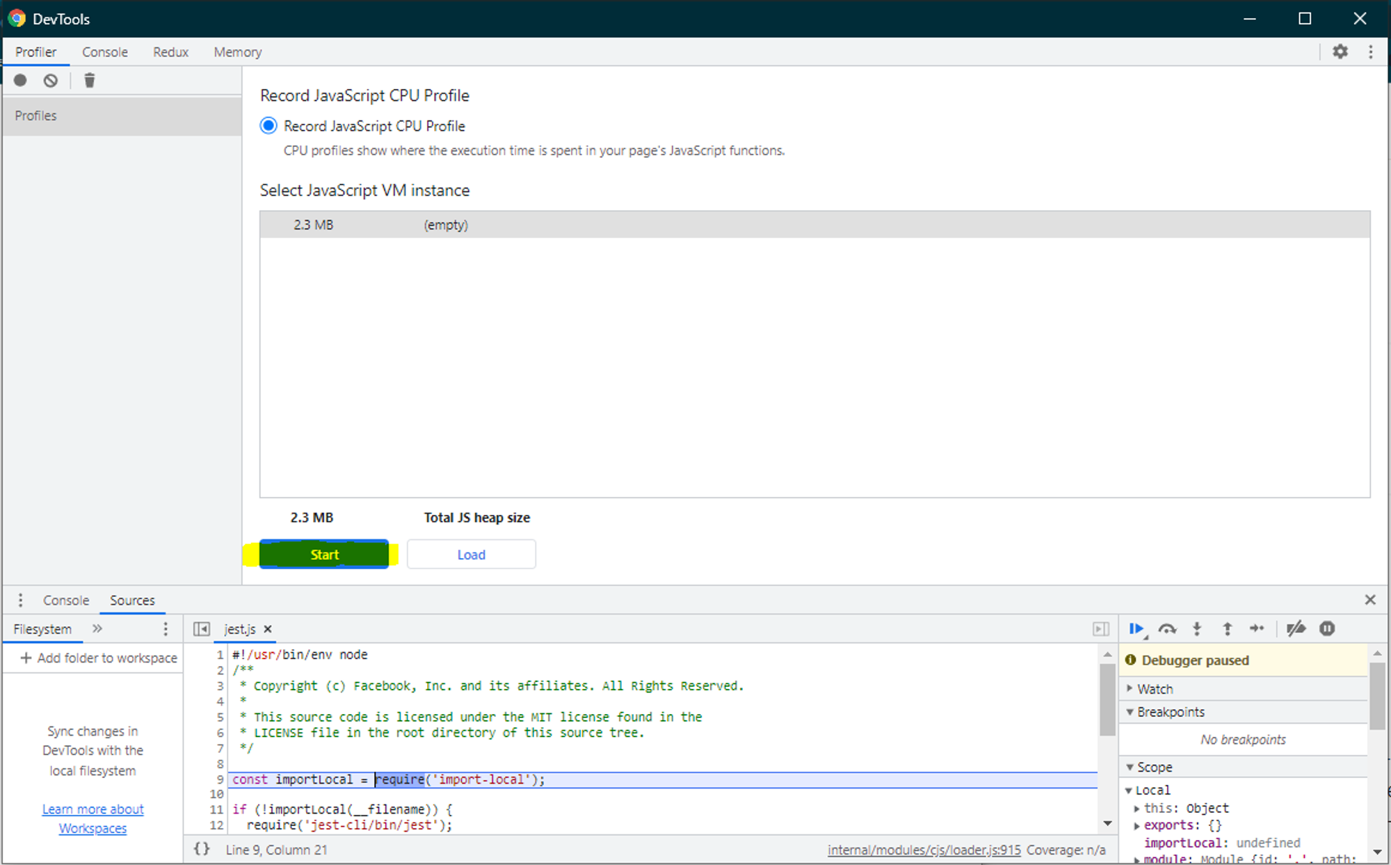Click 'Line 9, Column 21' status text

[x=276, y=850]
